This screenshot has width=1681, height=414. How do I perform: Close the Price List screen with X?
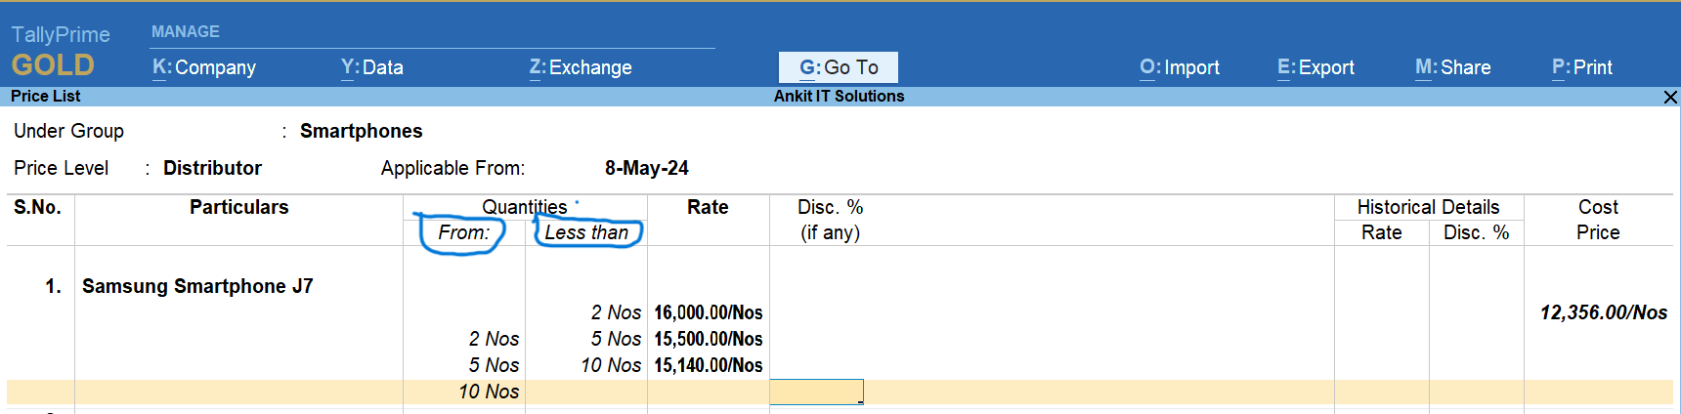tap(1670, 97)
